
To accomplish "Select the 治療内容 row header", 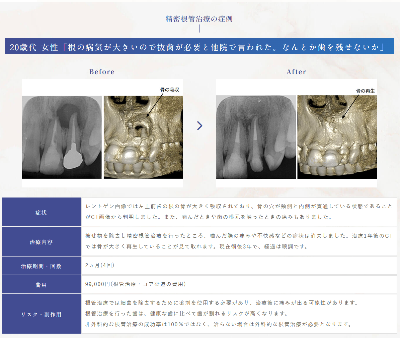I will point(42,242).
